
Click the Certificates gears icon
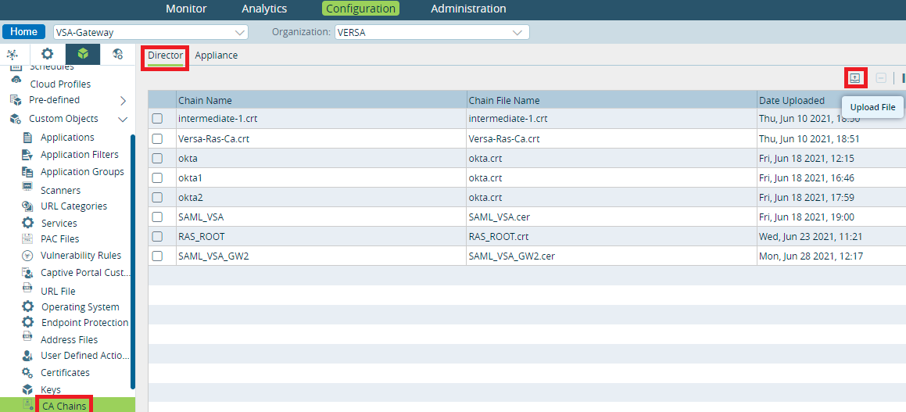click(x=27, y=373)
